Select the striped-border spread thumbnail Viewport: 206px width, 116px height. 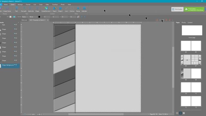191,73
